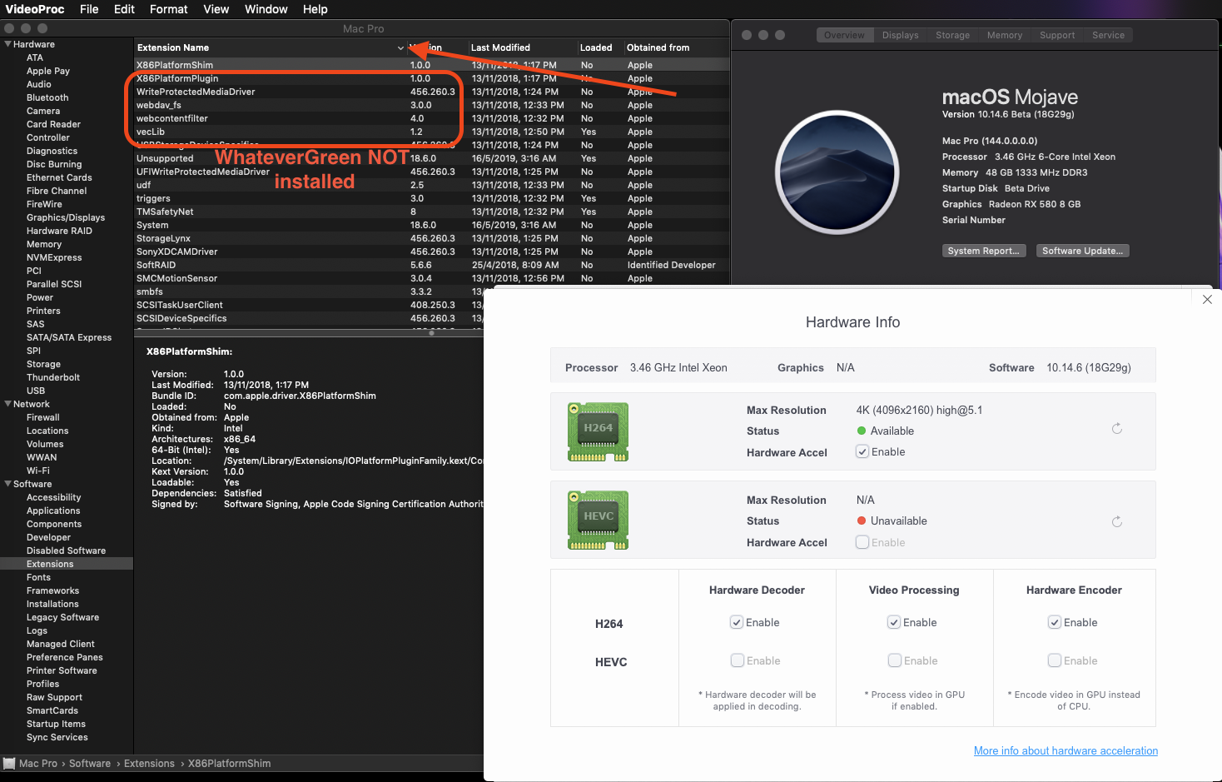Toggle H264 Hardware Accel Enable checkbox
The width and height of the screenshot is (1222, 782).
click(862, 451)
